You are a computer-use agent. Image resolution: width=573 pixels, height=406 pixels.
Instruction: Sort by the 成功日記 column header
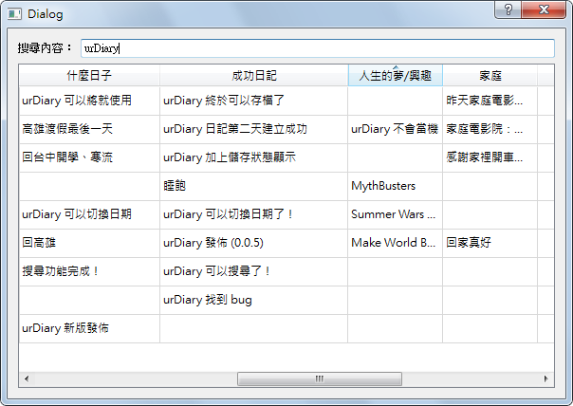click(x=254, y=76)
